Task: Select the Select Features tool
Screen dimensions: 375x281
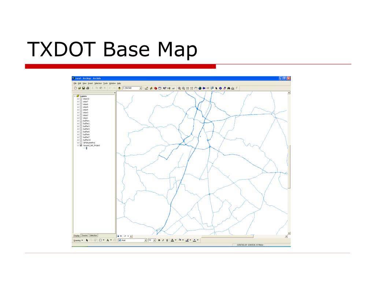Action: coord(212,88)
